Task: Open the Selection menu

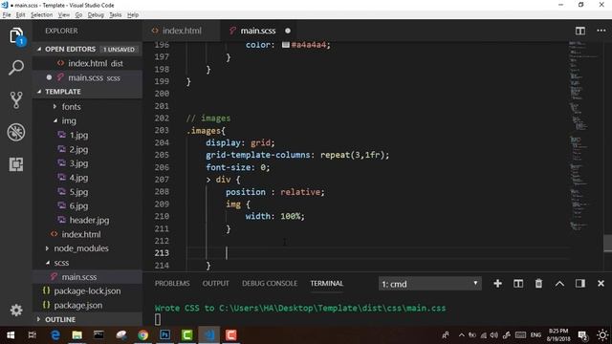Action: 41,15
